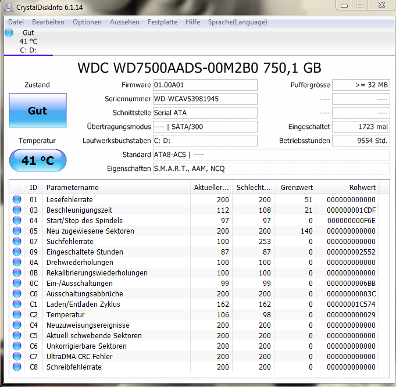Click status orb for Ein-/Ausschaltungen row
This screenshot has width=396, height=387.
17,283
